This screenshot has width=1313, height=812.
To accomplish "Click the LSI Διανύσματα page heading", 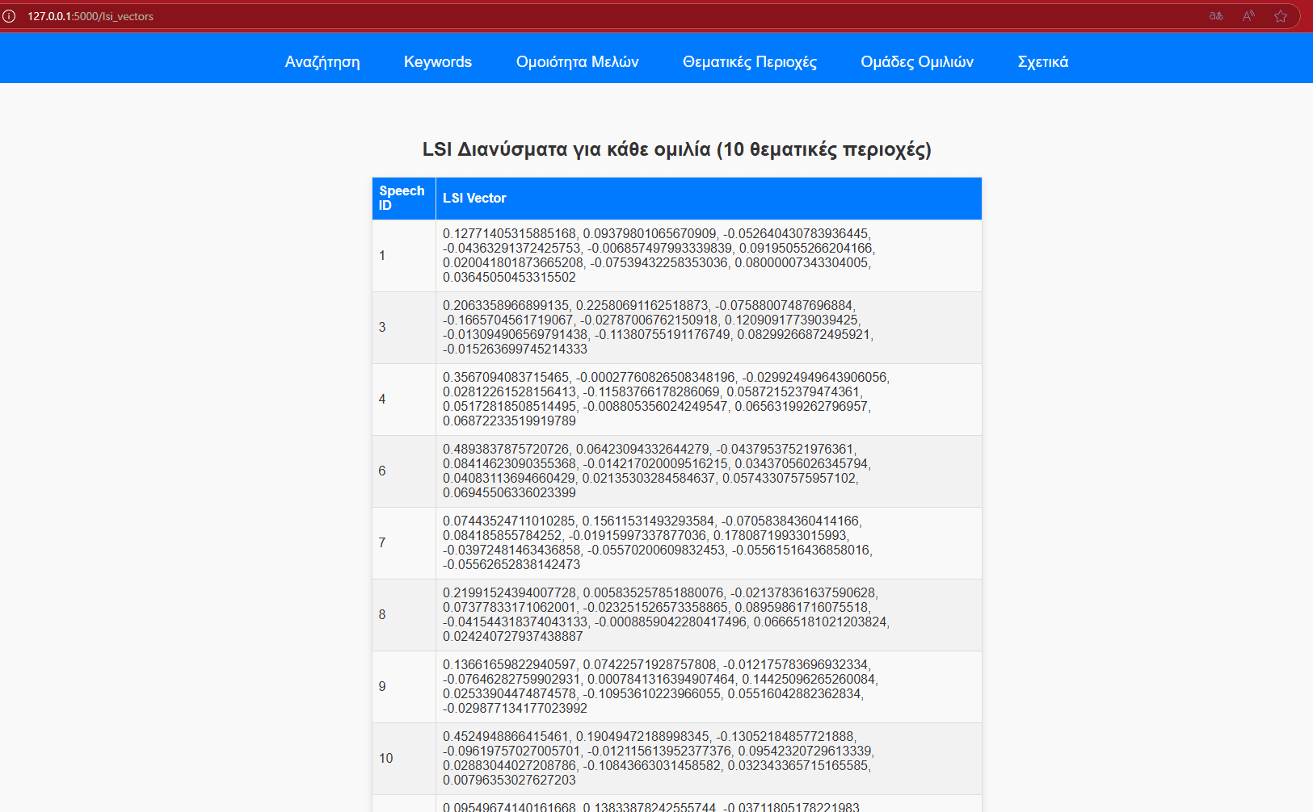I will coord(677,149).
